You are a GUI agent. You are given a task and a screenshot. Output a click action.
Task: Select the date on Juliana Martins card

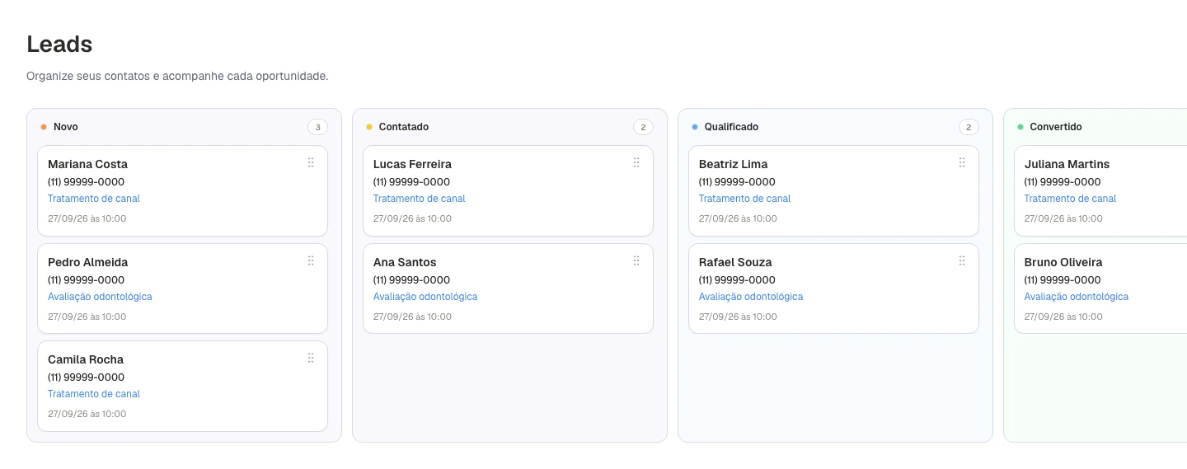click(1064, 219)
